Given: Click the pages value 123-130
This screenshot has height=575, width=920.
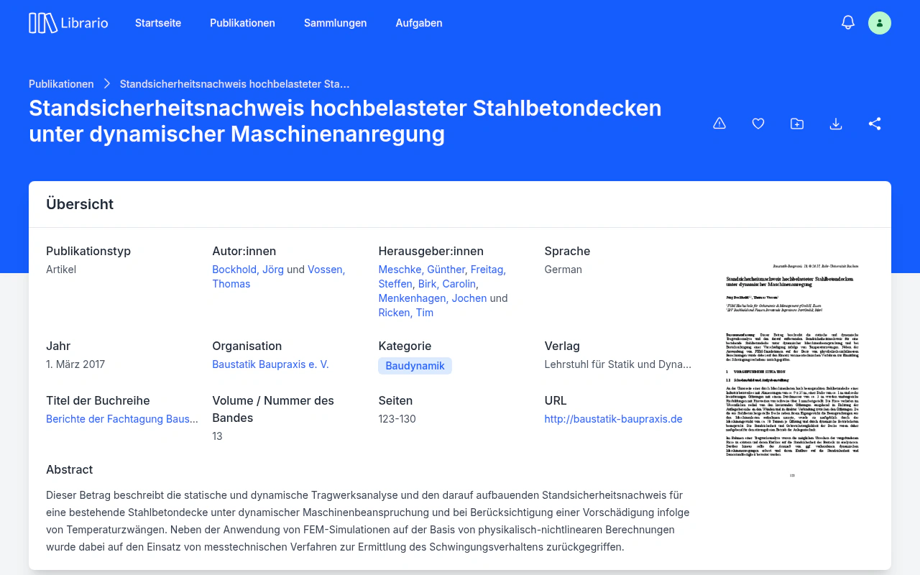Looking at the screenshot, I should pos(397,419).
